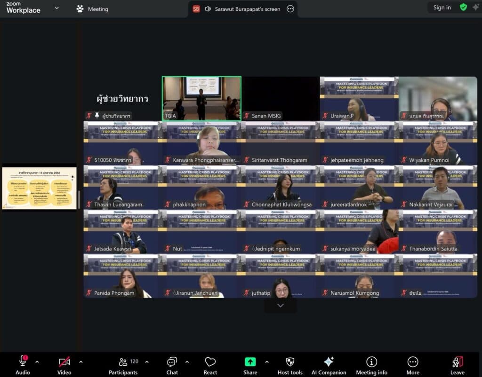Click the Sign in button
This screenshot has height=377, width=482.
tap(442, 8)
